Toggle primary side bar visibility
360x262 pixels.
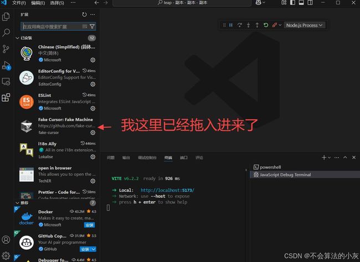pyautogui.click(x=292, y=3)
